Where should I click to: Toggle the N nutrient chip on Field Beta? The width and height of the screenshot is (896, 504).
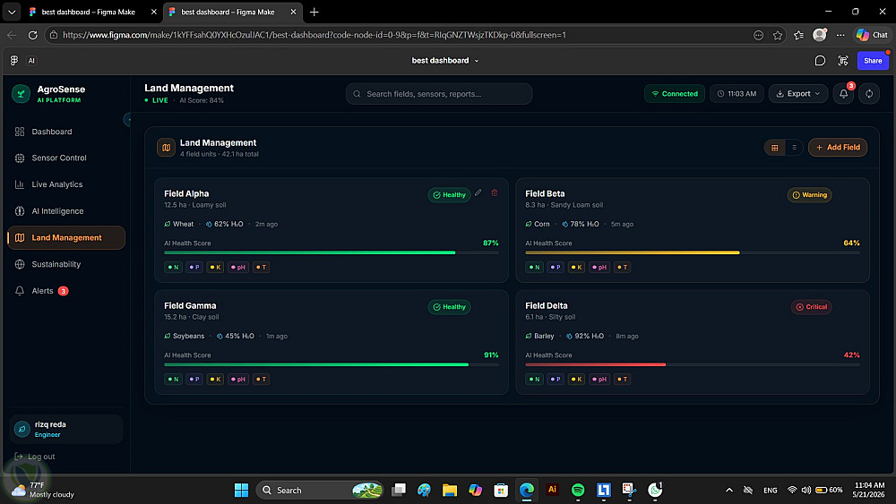point(534,267)
